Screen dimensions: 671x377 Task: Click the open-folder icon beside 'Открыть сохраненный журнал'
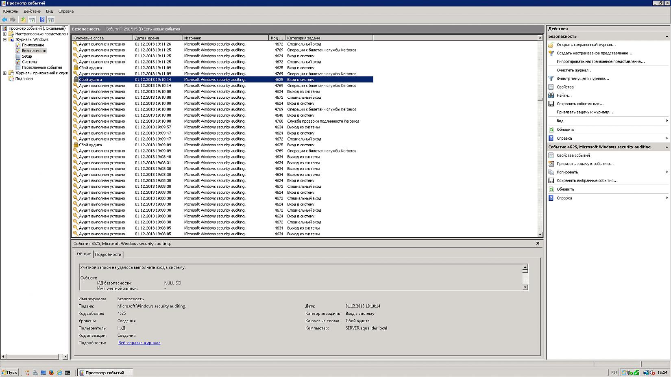tap(551, 45)
